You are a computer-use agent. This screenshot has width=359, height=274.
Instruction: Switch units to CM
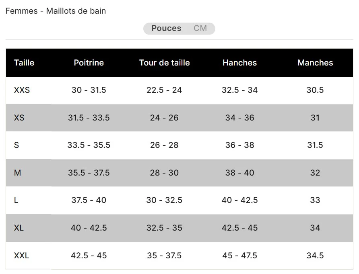200,28
